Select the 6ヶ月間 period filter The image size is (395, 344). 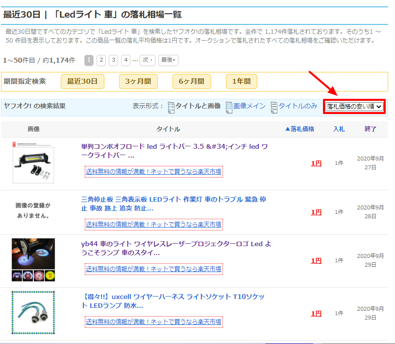[x=192, y=81]
